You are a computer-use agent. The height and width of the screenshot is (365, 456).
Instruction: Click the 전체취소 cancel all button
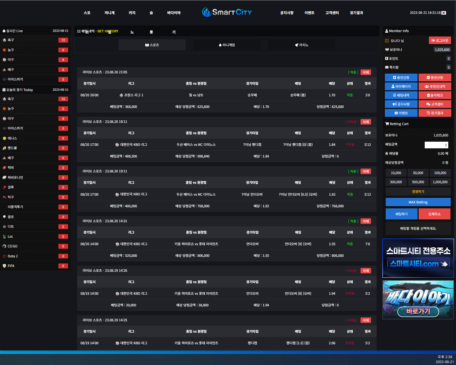(x=435, y=214)
